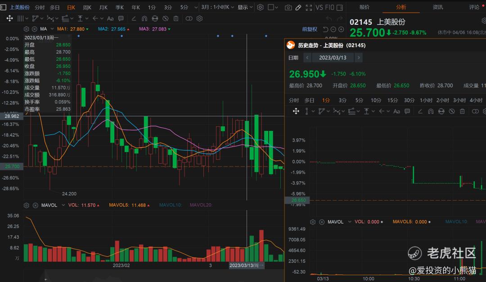The height and width of the screenshot is (282, 486).
Task: Reset chart view with the undo arrow beside 前复权
Action: (325, 29)
